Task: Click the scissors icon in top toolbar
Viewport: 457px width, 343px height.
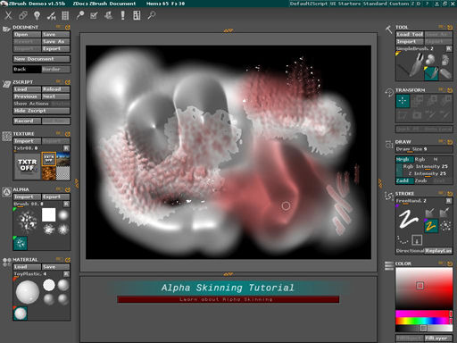Action: coord(8,15)
